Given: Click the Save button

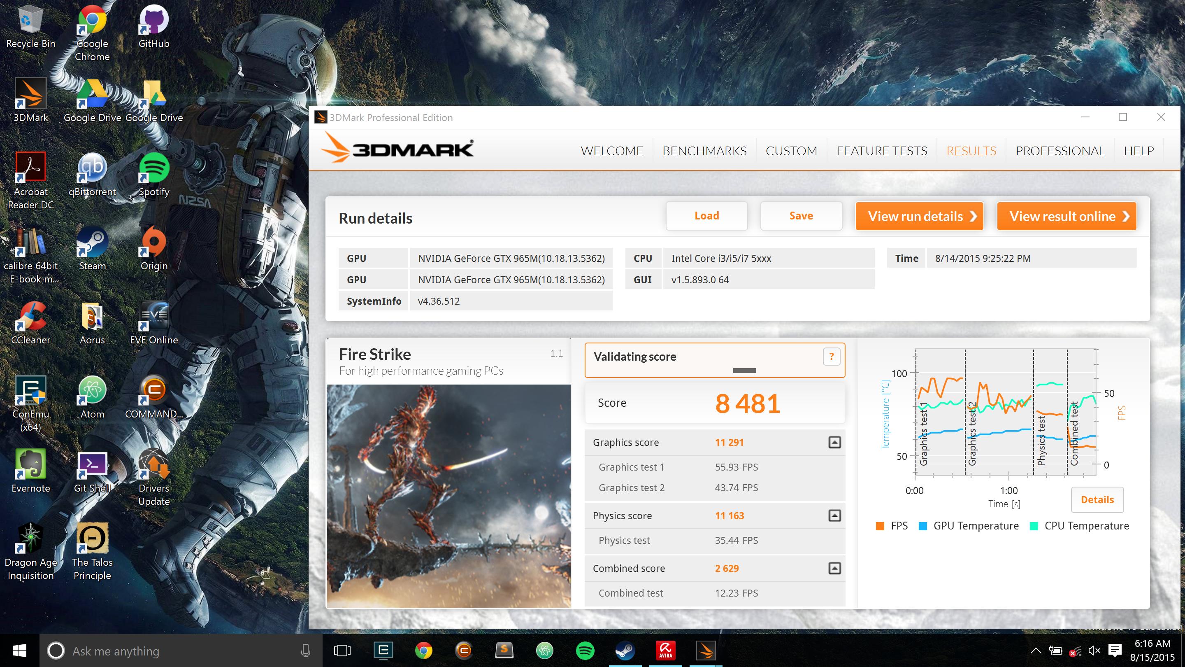Looking at the screenshot, I should (x=801, y=216).
